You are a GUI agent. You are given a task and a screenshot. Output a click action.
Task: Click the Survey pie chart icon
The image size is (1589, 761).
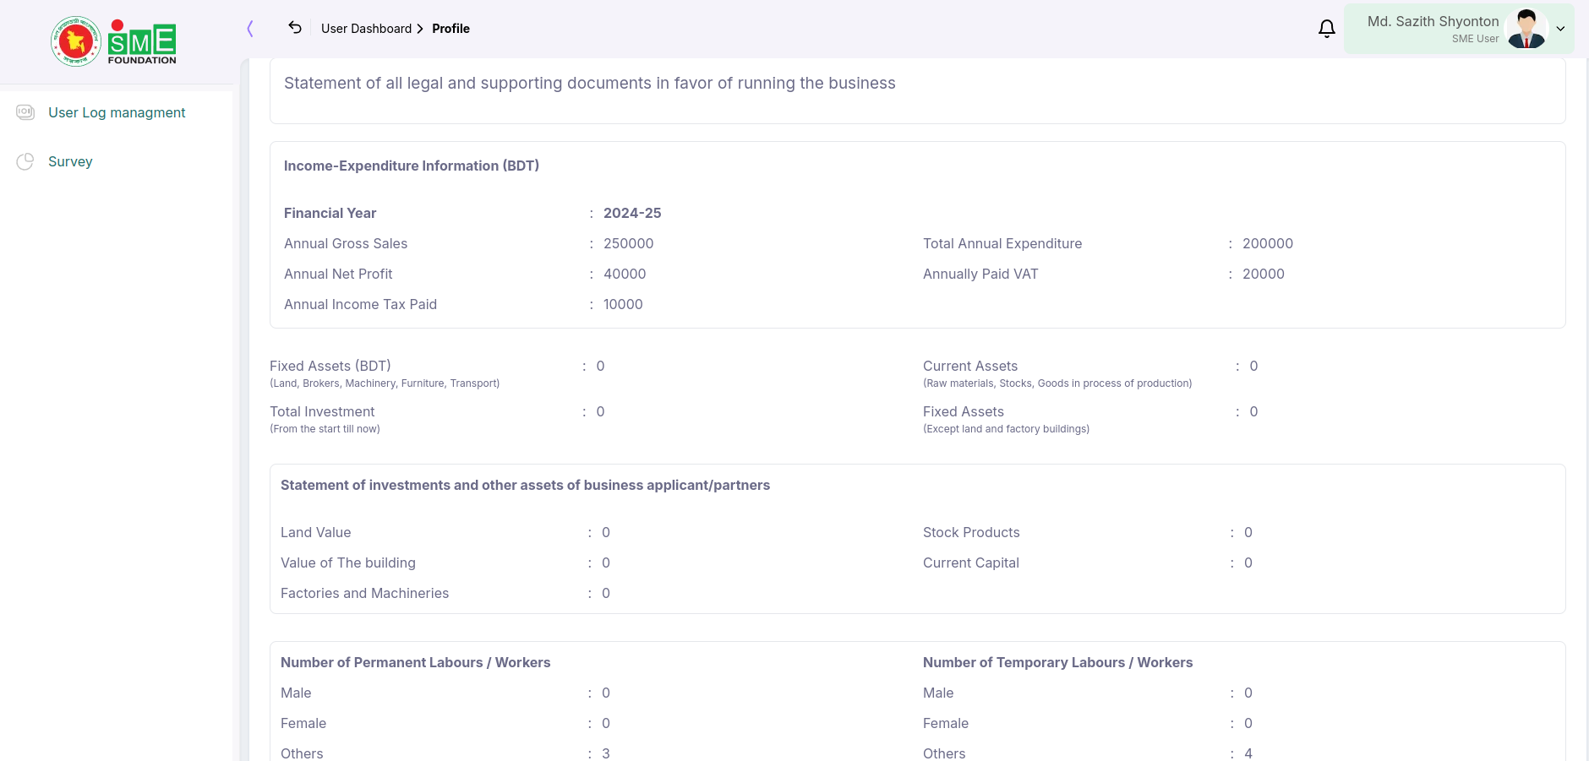click(25, 161)
